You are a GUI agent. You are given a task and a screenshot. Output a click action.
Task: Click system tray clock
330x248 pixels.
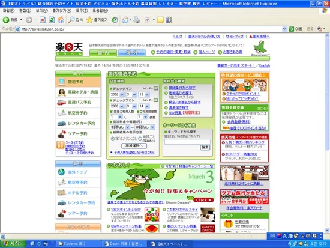click(319, 244)
